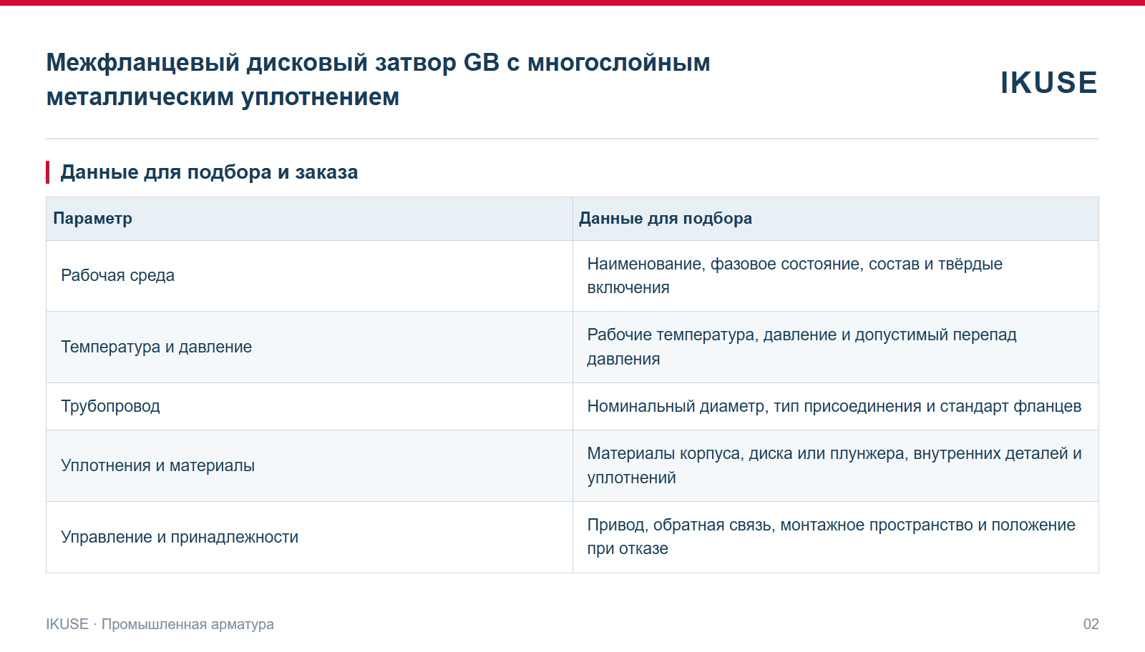Click the cell starting 'Материалы корпуса, диска'
1145x652 pixels.
click(835, 466)
